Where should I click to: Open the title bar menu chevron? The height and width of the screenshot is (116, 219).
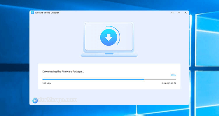coord(172,13)
